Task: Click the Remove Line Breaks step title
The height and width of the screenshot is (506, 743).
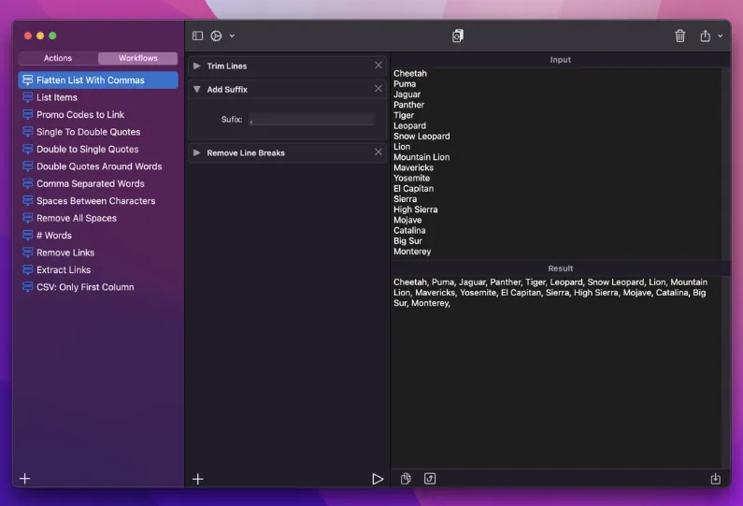Action: pyautogui.click(x=246, y=152)
